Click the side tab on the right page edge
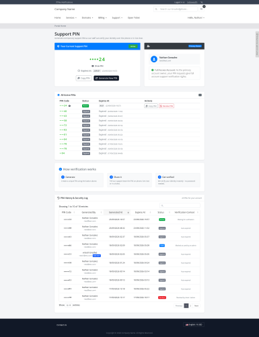Screen dimensions: 259x337 tap(257, 44)
